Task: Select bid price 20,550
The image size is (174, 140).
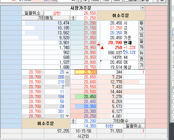Action: pyautogui.click(x=84, y=87)
